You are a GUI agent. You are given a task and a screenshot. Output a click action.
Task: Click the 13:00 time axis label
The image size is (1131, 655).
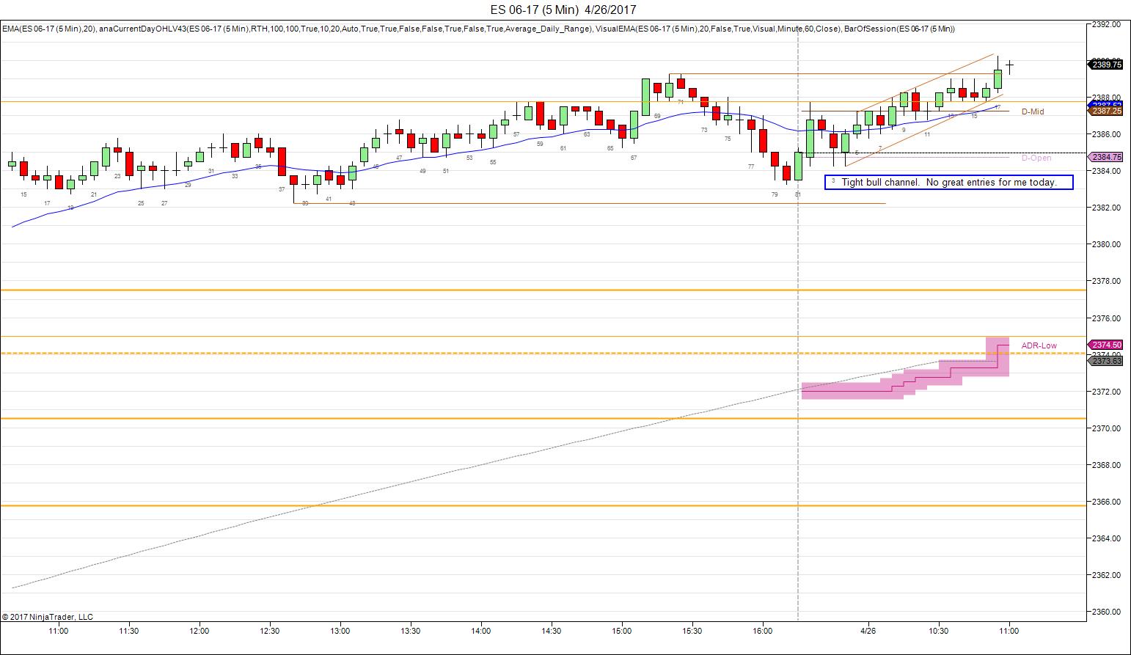[x=340, y=631]
